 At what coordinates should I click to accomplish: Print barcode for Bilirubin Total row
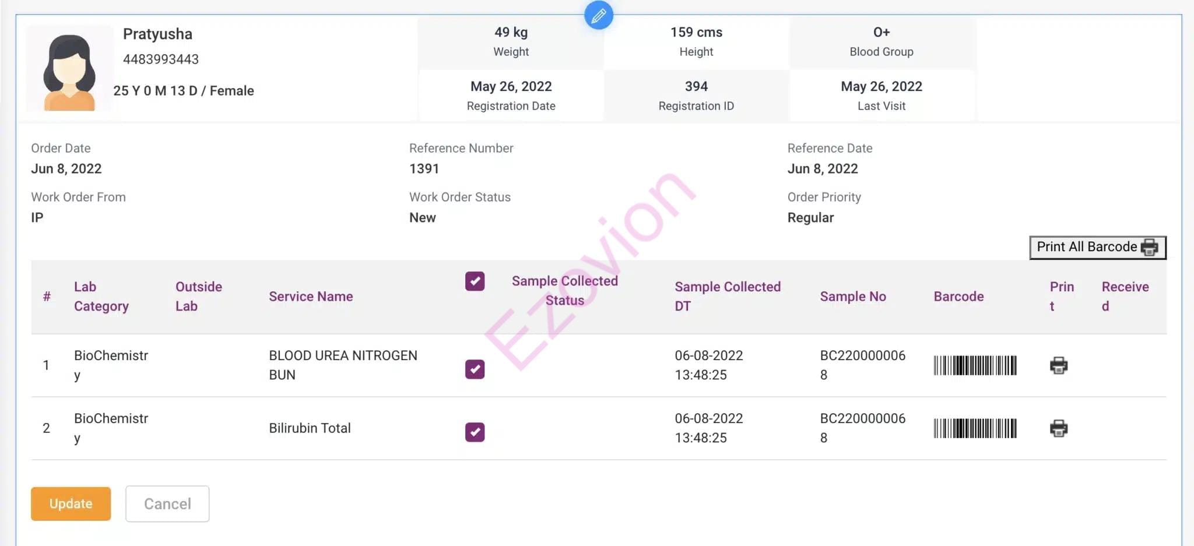click(1058, 428)
